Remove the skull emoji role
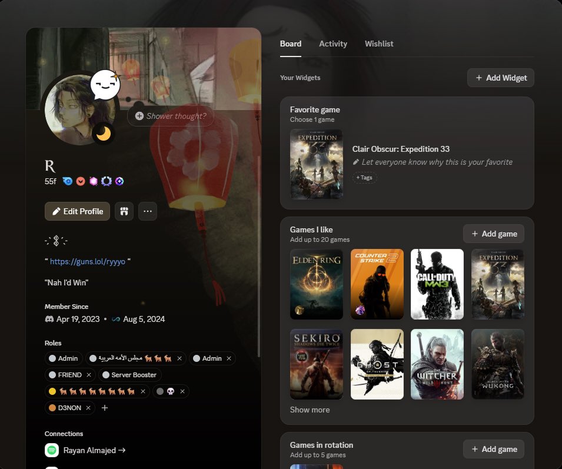This screenshot has height=469, width=562. [182, 391]
